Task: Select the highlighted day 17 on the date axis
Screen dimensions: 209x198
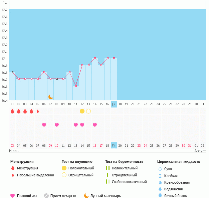Action: click(114, 104)
